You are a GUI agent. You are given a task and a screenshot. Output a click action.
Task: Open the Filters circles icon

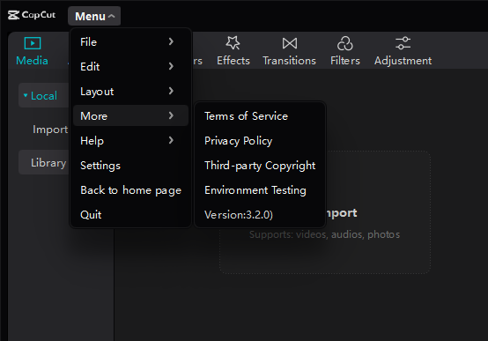(x=344, y=43)
